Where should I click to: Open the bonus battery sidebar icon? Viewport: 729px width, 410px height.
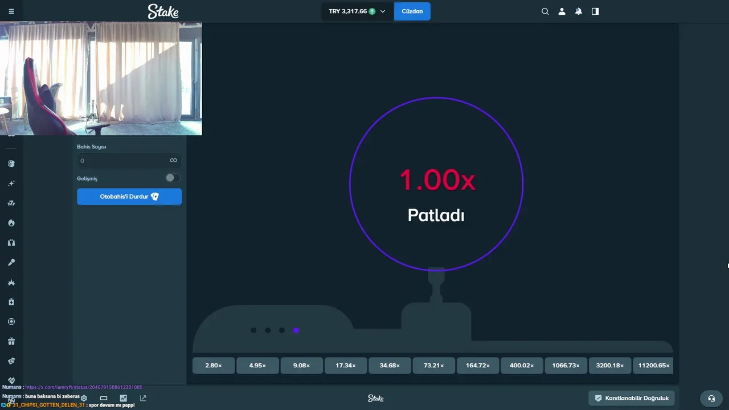tap(11, 302)
